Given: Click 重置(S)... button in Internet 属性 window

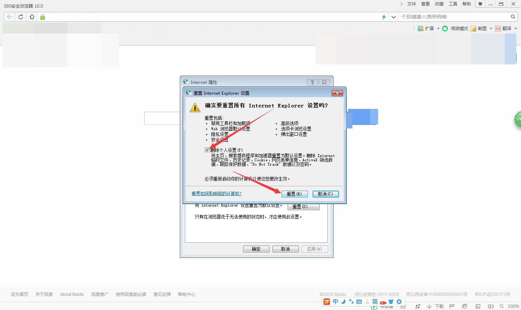Looking at the screenshot, I should pyautogui.click(x=304, y=207).
